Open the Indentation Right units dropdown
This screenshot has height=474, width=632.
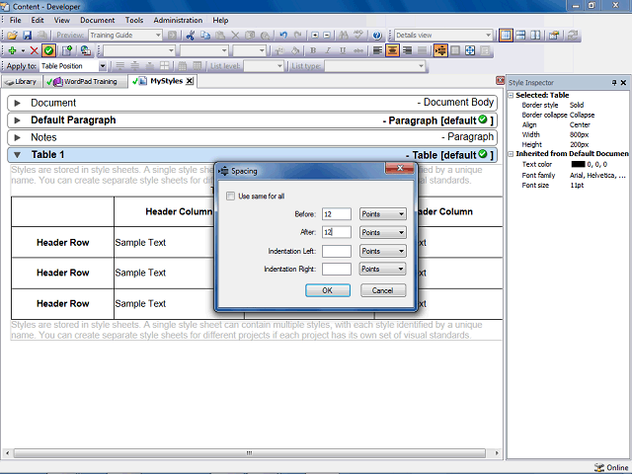(382, 269)
